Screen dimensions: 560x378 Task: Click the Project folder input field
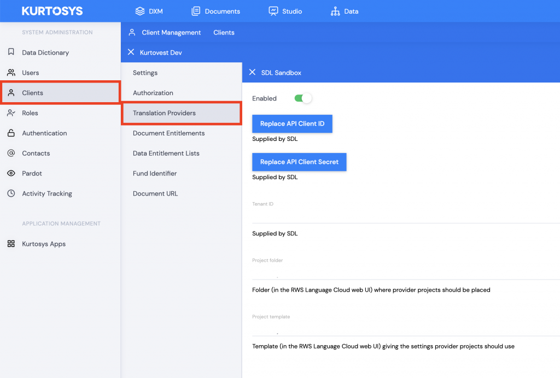pos(406,273)
